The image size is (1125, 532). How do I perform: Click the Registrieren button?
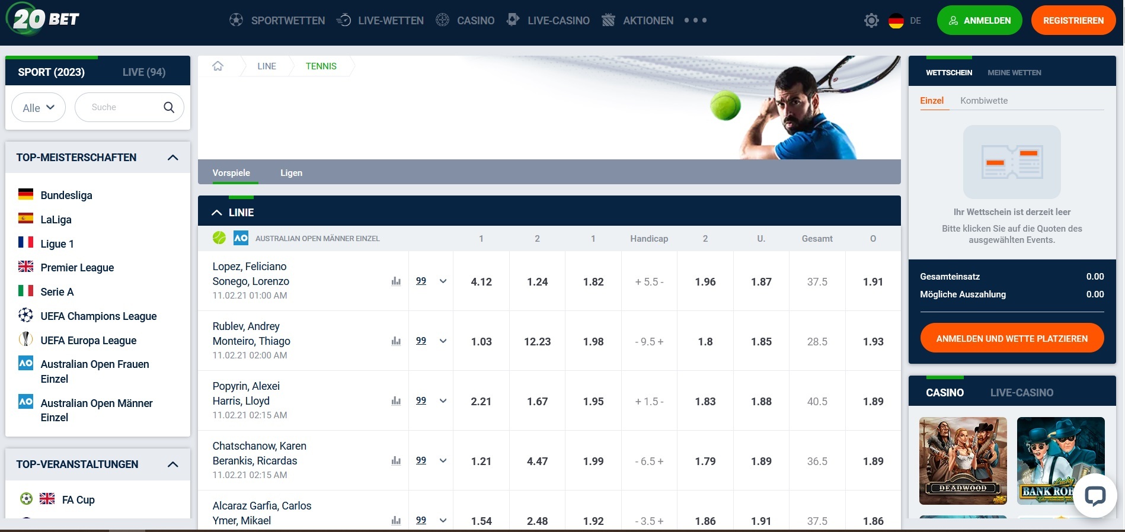(x=1073, y=21)
